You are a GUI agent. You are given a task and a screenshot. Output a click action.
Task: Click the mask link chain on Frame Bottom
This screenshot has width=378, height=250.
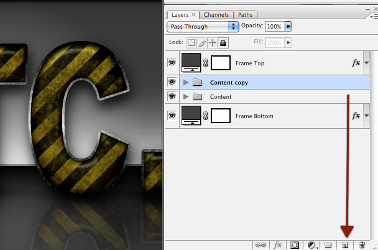(205, 116)
